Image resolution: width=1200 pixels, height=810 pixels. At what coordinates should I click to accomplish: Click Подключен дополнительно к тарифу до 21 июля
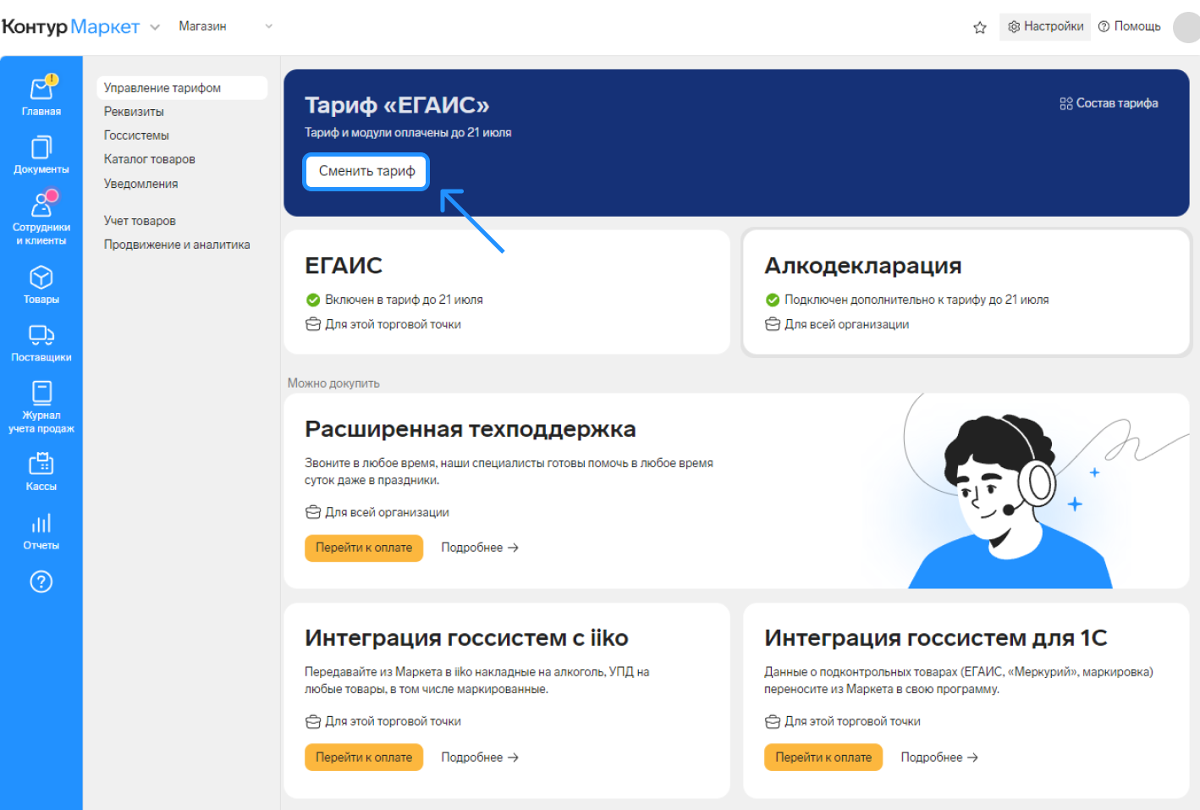point(917,300)
